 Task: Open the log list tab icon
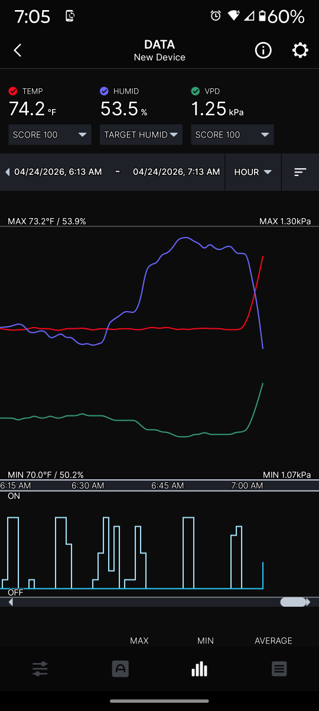279,669
